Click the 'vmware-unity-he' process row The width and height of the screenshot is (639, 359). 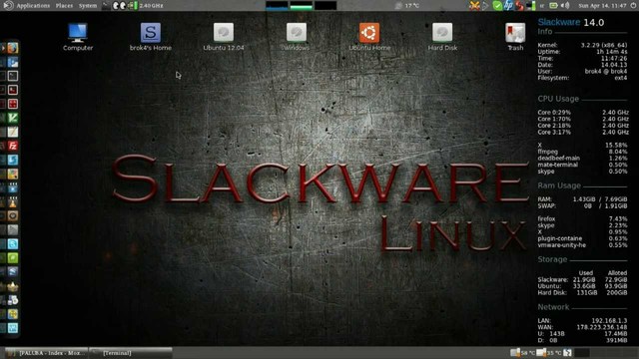coord(582,245)
